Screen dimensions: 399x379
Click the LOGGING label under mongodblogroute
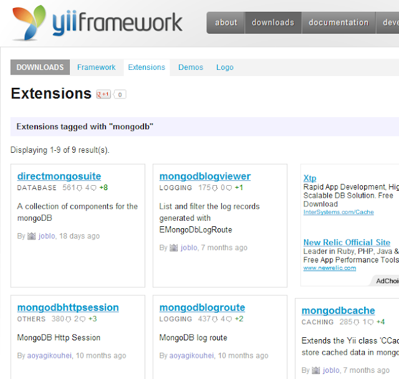176,319
